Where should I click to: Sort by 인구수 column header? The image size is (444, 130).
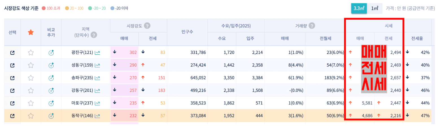point(187,32)
